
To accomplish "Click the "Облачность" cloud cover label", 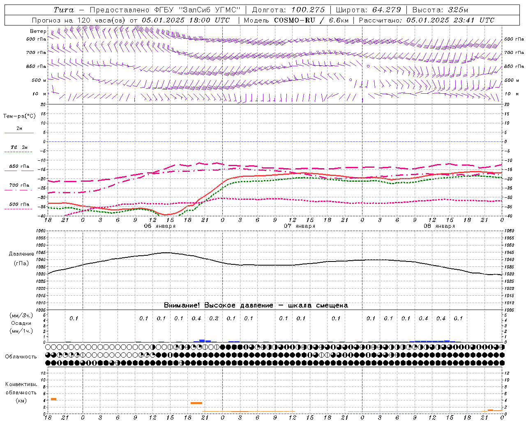I will [21, 356].
